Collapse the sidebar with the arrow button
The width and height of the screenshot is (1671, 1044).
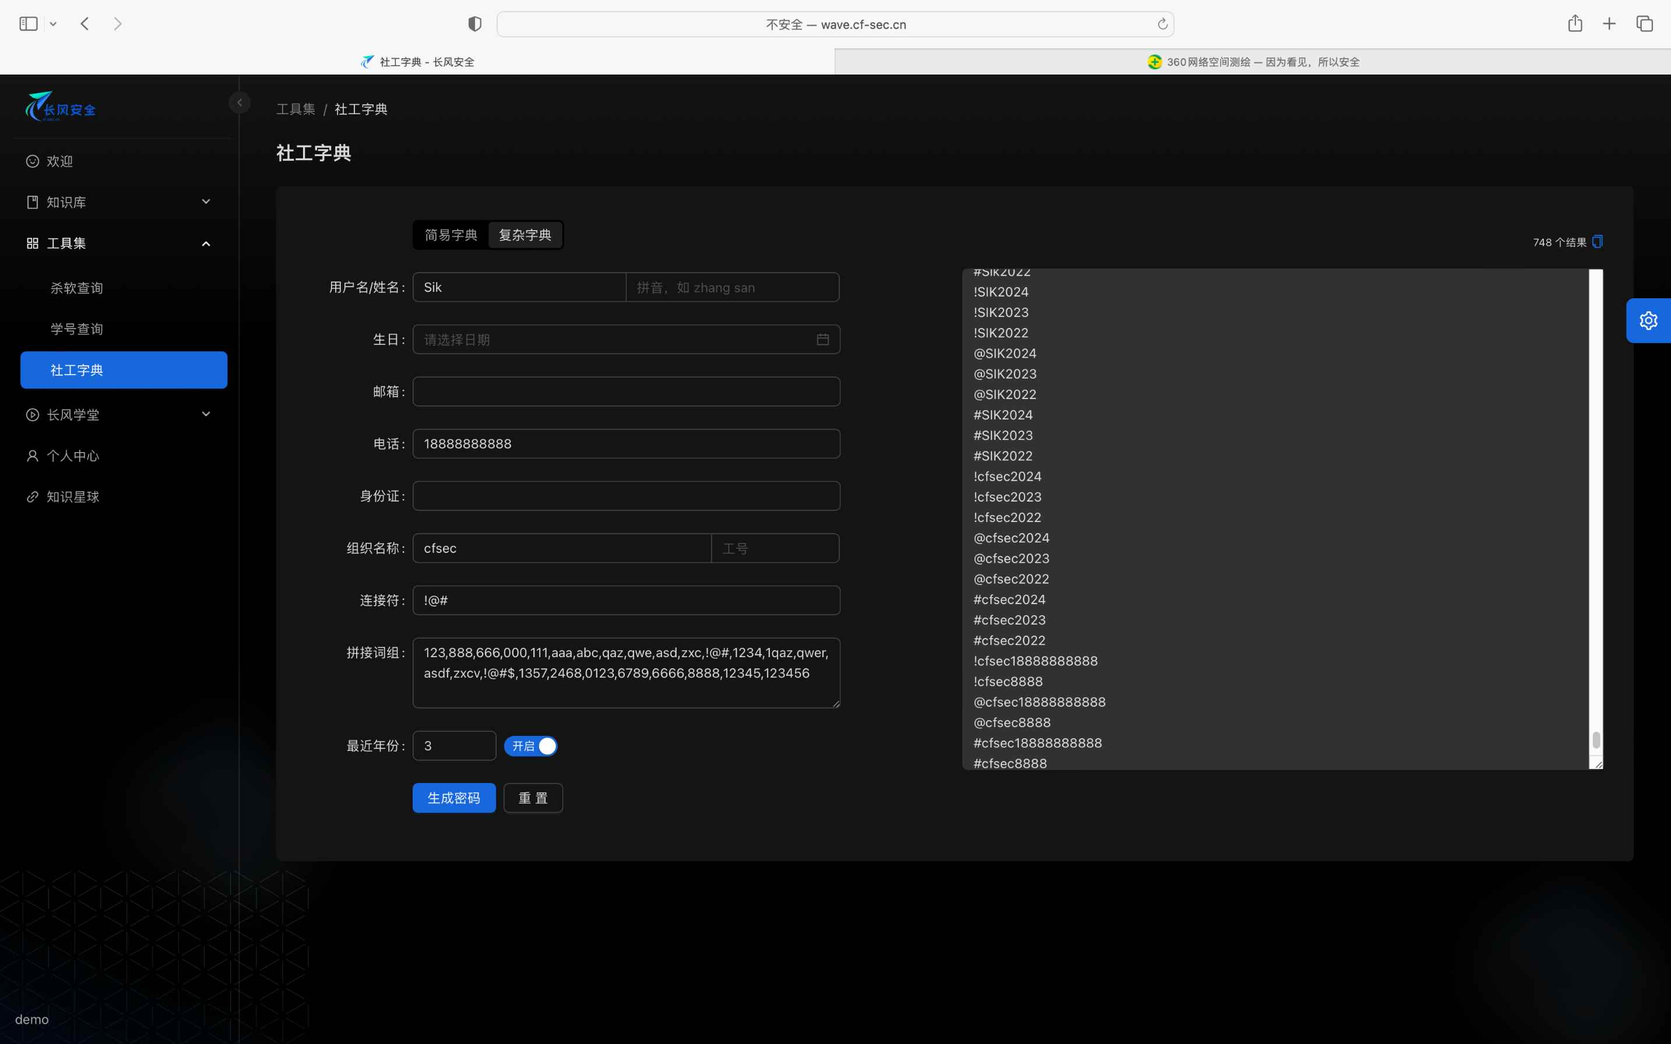tap(240, 103)
